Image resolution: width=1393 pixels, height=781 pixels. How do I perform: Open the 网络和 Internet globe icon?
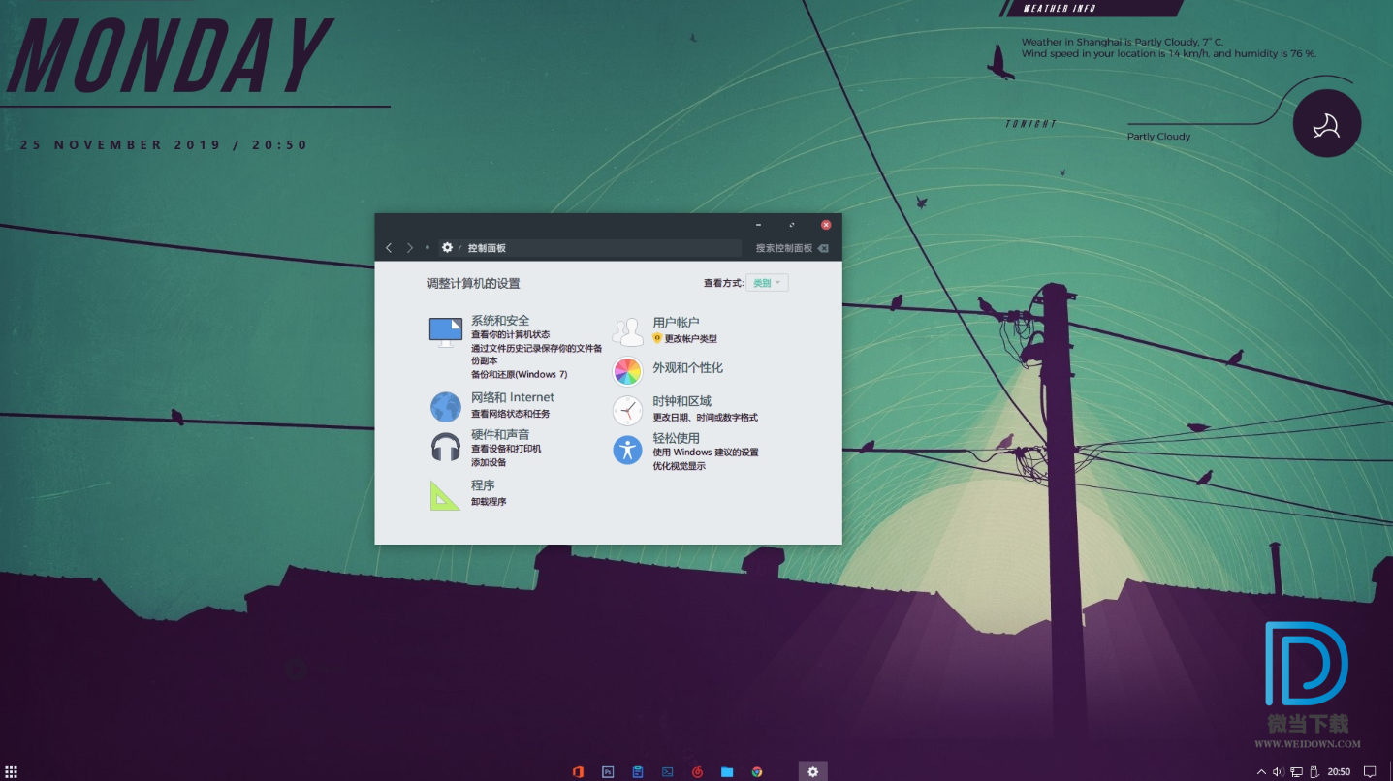(x=445, y=406)
